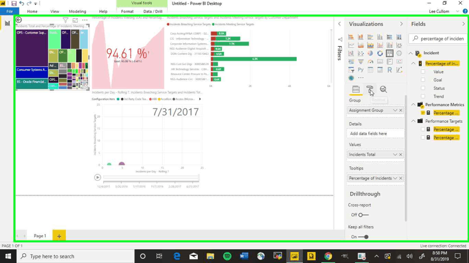Screen dimensions: 469x263
Task: Open Assignment Group field dropdown
Action: click(x=395, y=110)
